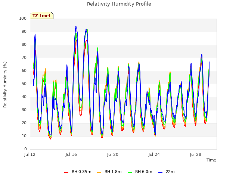This screenshot has width=239, height=179.
Task: Click the blue 22m legend swatch
Action: (160, 172)
